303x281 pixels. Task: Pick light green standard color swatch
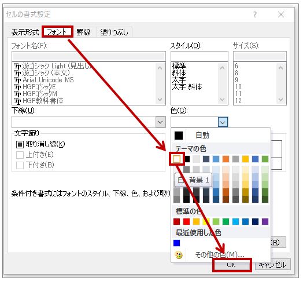click(216, 221)
